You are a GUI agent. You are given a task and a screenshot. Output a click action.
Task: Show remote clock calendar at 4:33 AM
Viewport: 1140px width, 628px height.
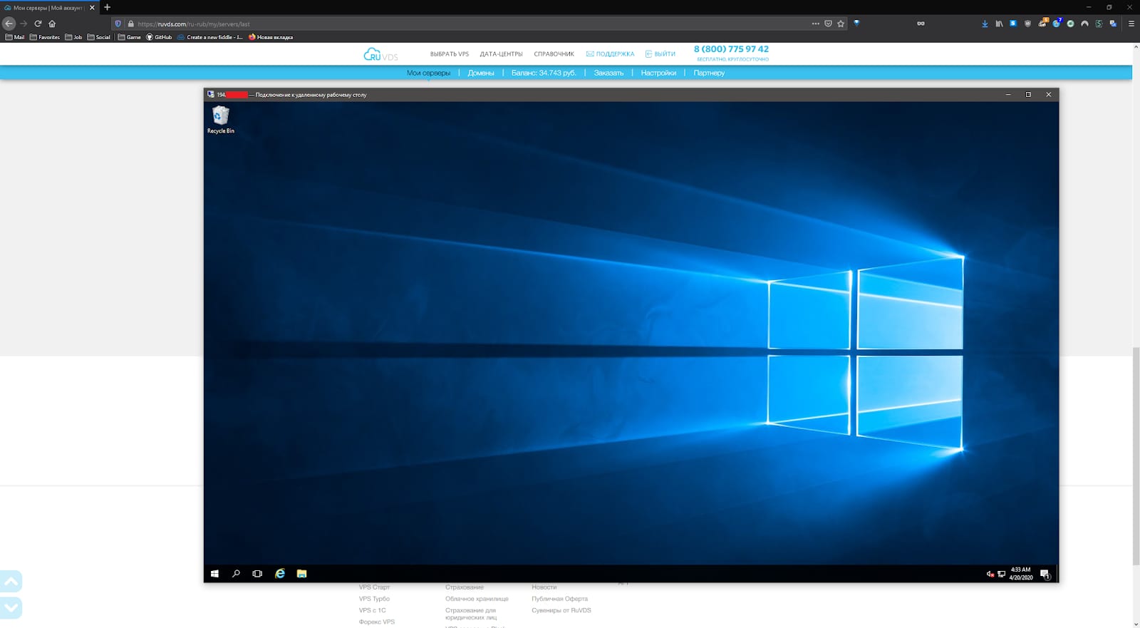(x=1020, y=574)
